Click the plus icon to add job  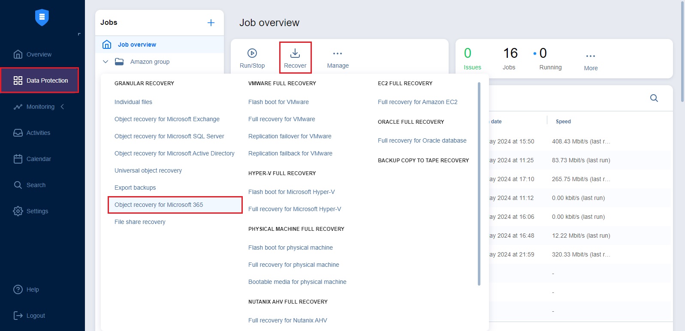211,23
